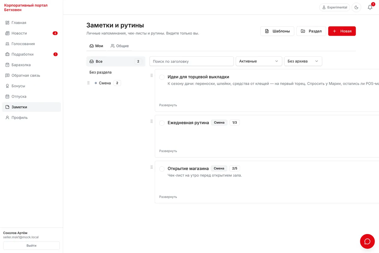Open Главная in the sidebar

tap(31, 23)
